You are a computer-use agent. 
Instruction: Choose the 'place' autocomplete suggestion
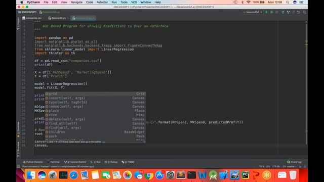pos(95,111)
